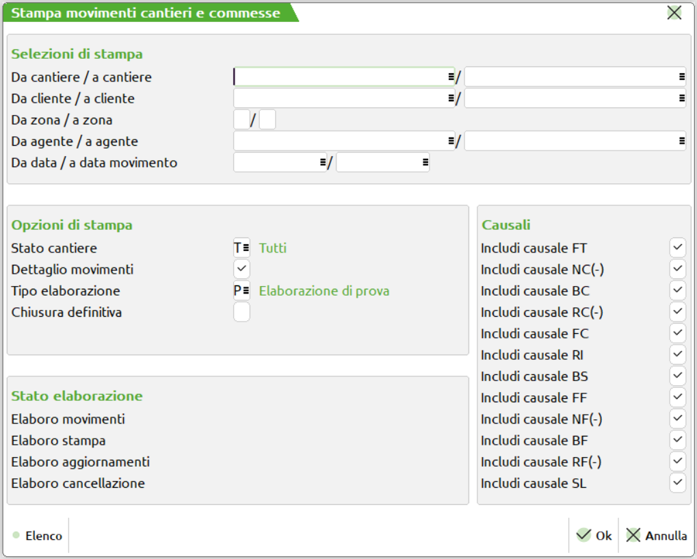
Task: Close the Stampa movimenti window
Action: coord(674,13)
